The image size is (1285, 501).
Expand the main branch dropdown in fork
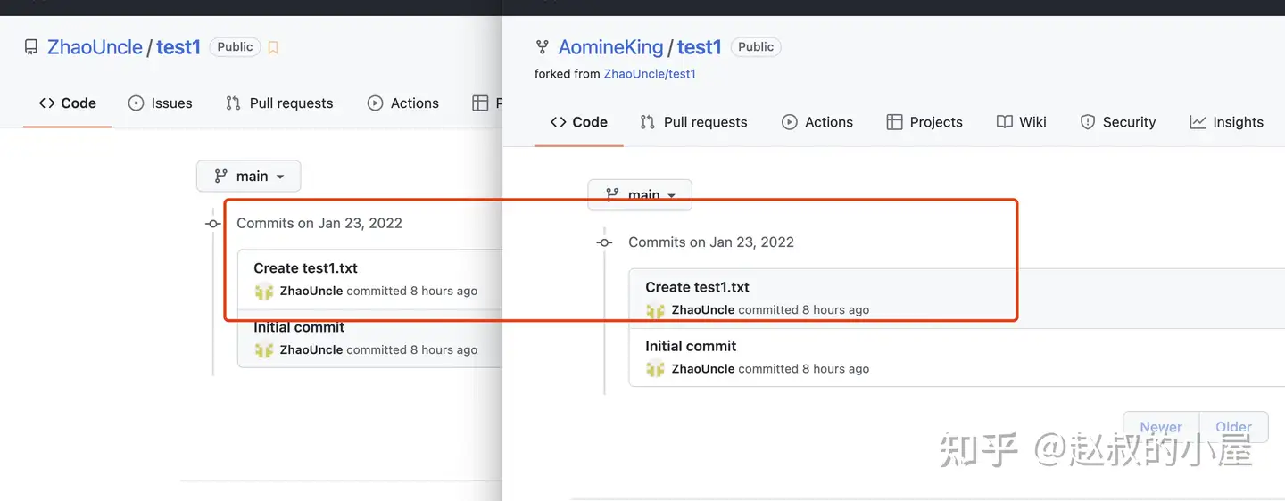(x=640, y=194)
